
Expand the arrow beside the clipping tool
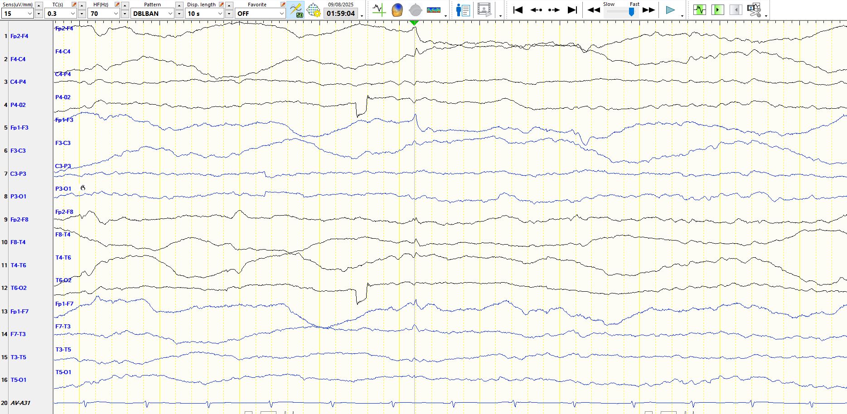click(766, 16)
